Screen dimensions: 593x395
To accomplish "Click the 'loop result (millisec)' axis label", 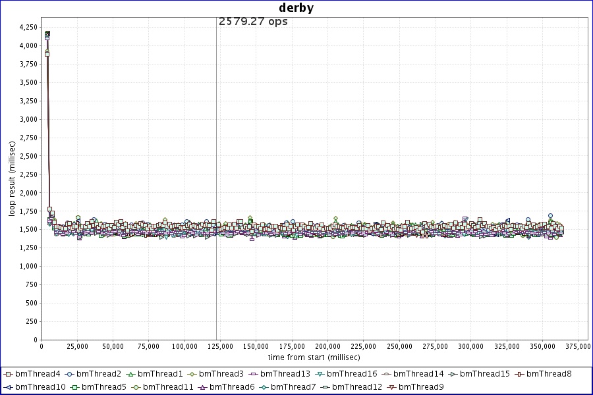I will 12,178.
